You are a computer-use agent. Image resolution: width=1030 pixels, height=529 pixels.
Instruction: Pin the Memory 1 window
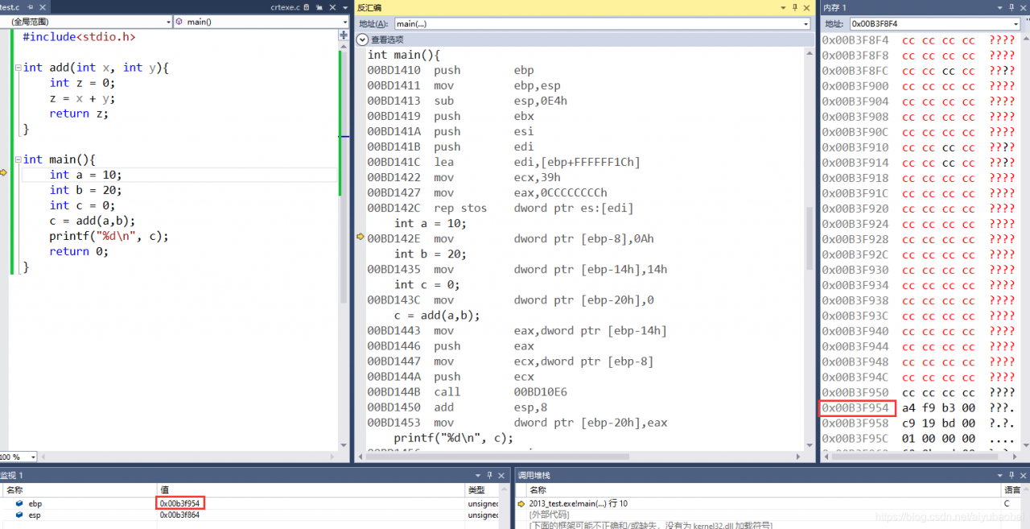pos(1010,7)
